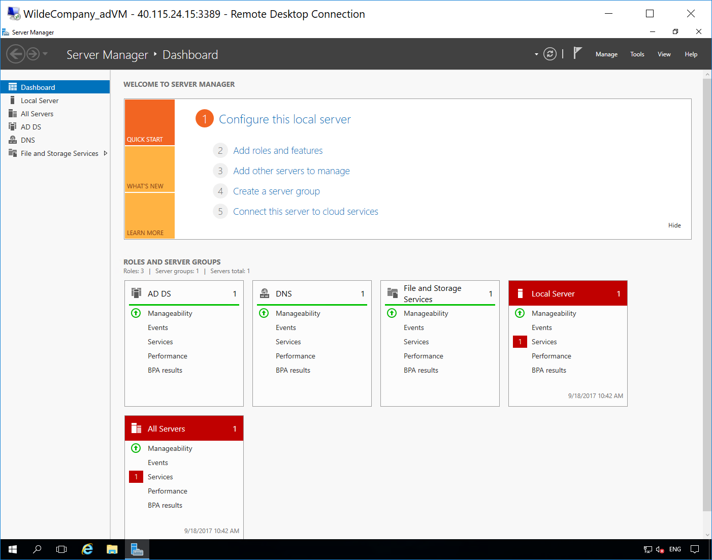Screen dimensions: 712x560
Task: Click Local Server Manageability status icon
Action: coord(520,313)
